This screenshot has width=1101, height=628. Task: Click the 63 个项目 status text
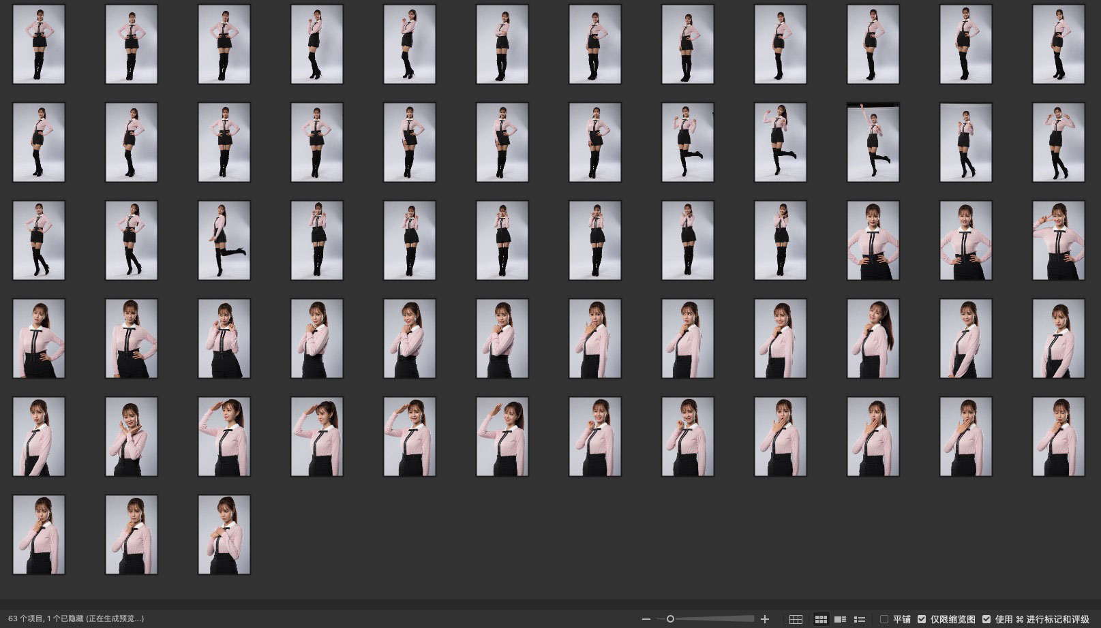coord(76,618)
